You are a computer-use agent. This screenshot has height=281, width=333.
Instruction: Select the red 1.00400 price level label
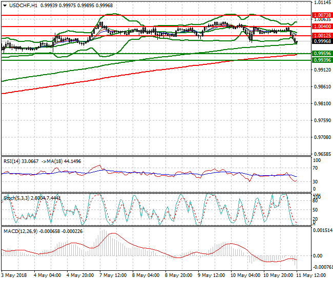pyautogui.click(x=322, y=27)
